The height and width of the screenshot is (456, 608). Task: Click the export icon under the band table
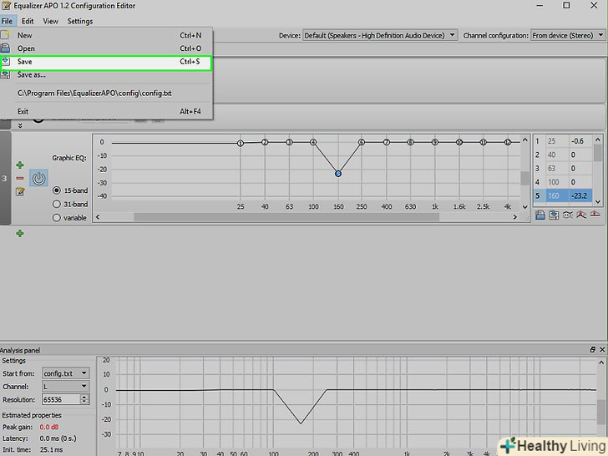click(554, 215)
